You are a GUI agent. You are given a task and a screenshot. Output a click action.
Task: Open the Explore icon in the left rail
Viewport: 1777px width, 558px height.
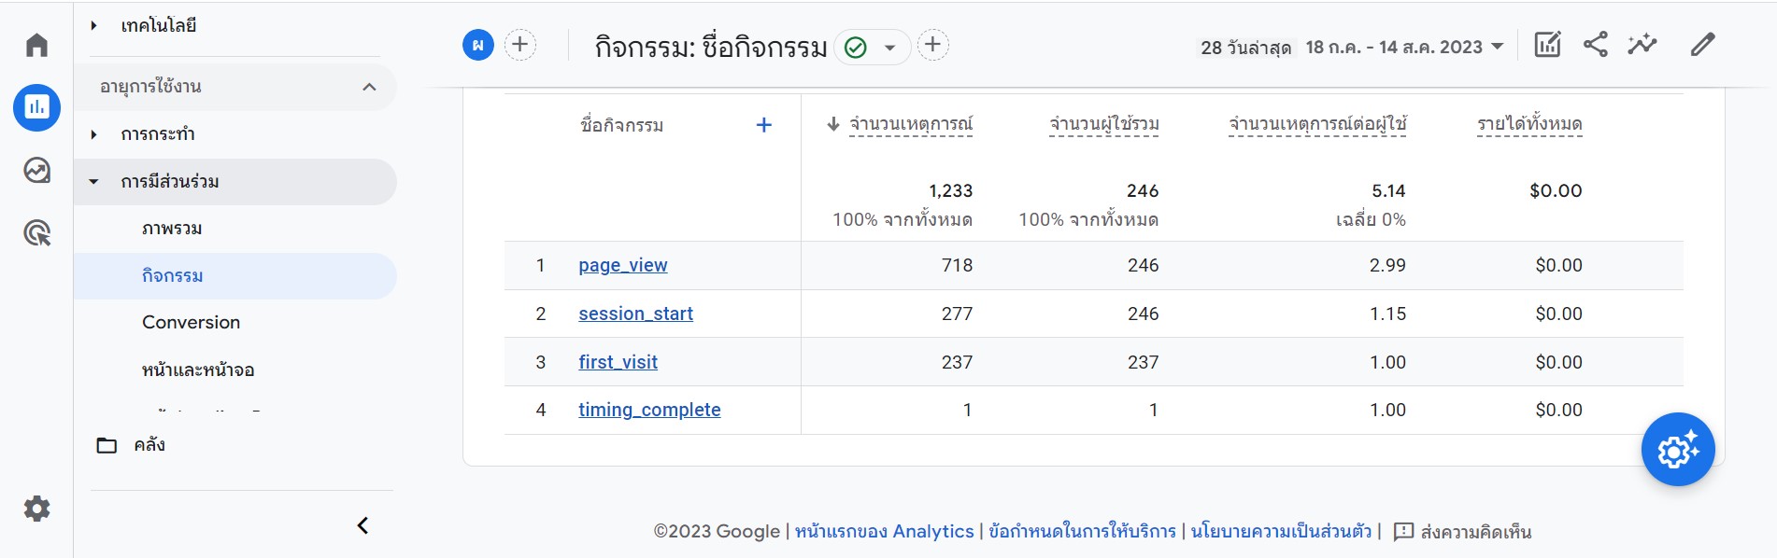click(36, 171)
